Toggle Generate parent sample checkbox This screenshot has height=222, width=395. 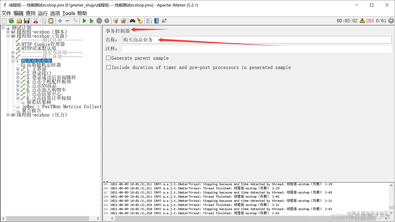[108, 58]
